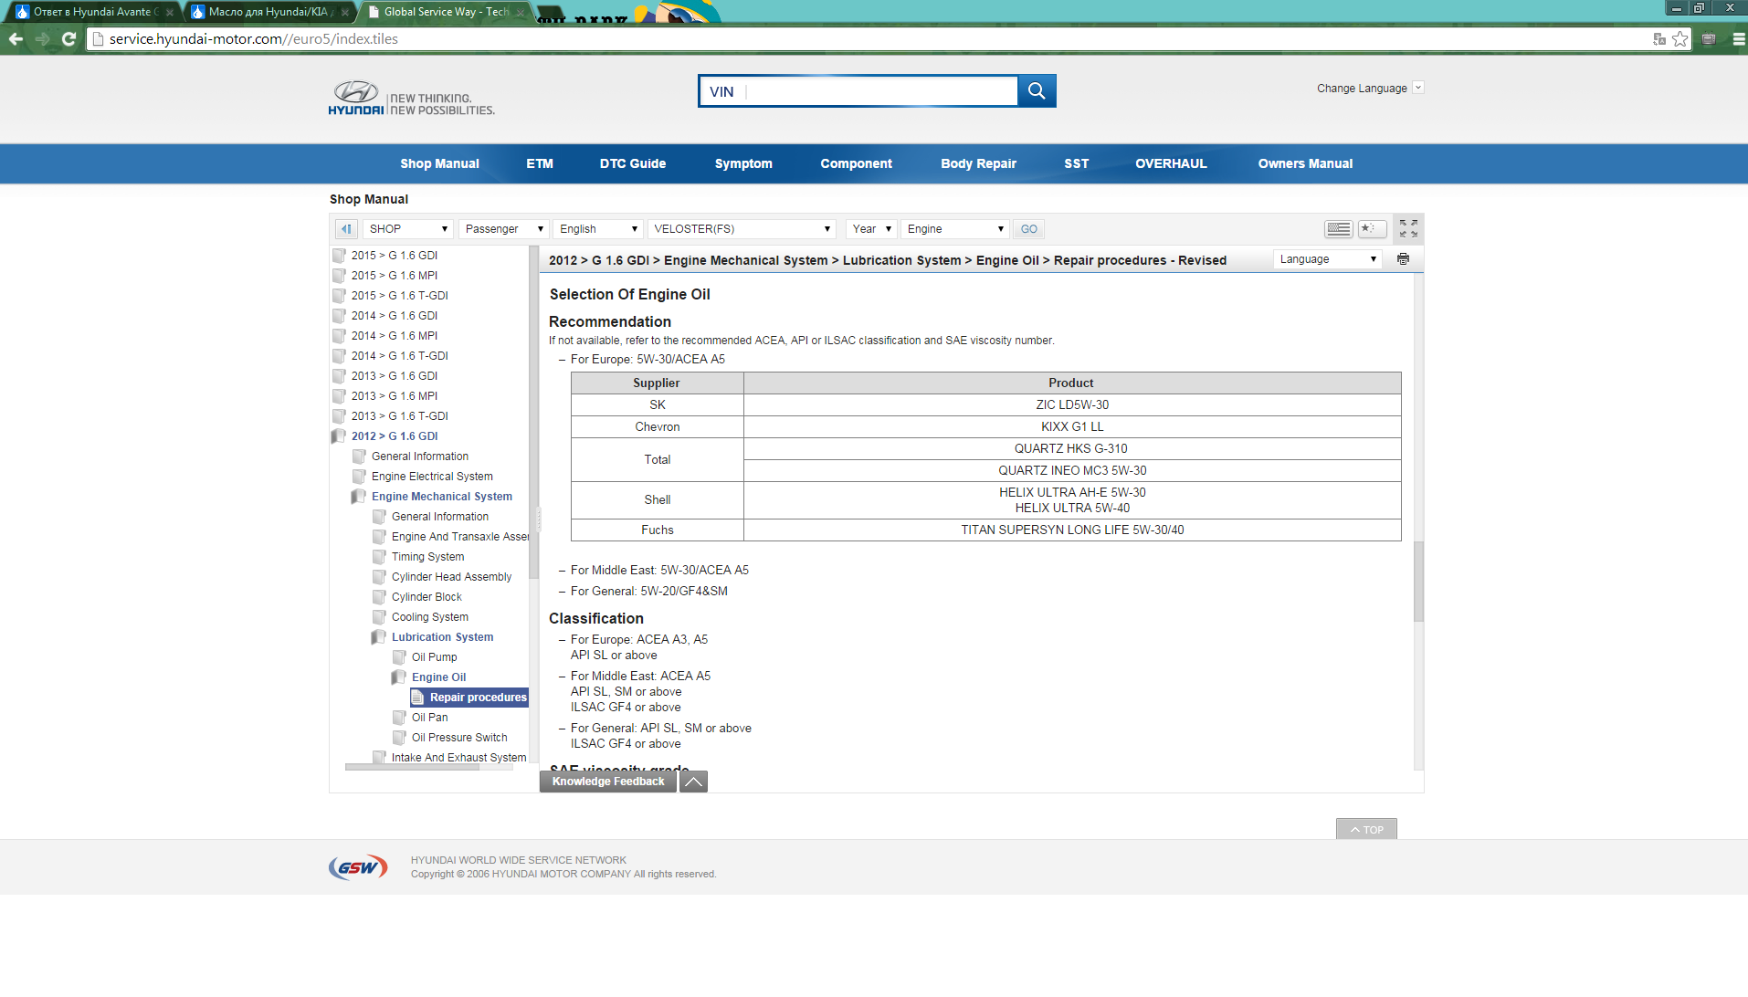Viewport: 1748px width, 997px height.
Task: Open Engine Electrical System tree item
Action: point(432,477)
